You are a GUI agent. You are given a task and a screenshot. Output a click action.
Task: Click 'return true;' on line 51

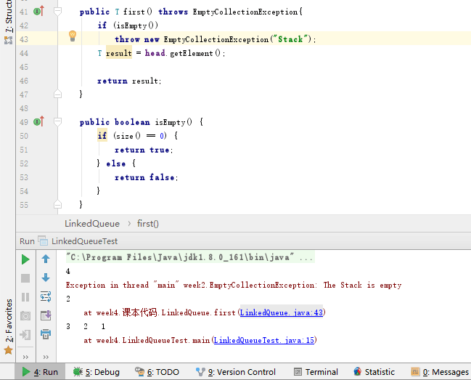pyautogui.click(x=144, y=150)
